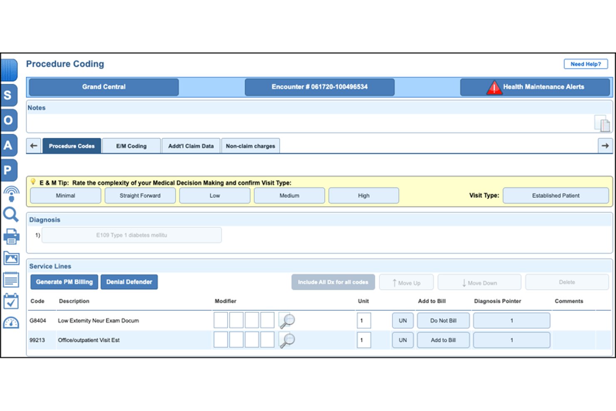Click the Delete service line button

[567, 282]
